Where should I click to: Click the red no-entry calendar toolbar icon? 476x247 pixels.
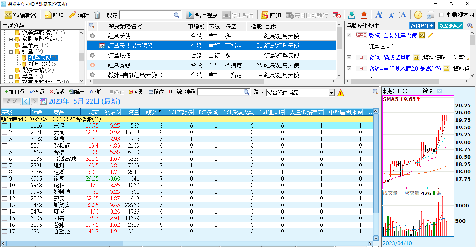[337, 15]
